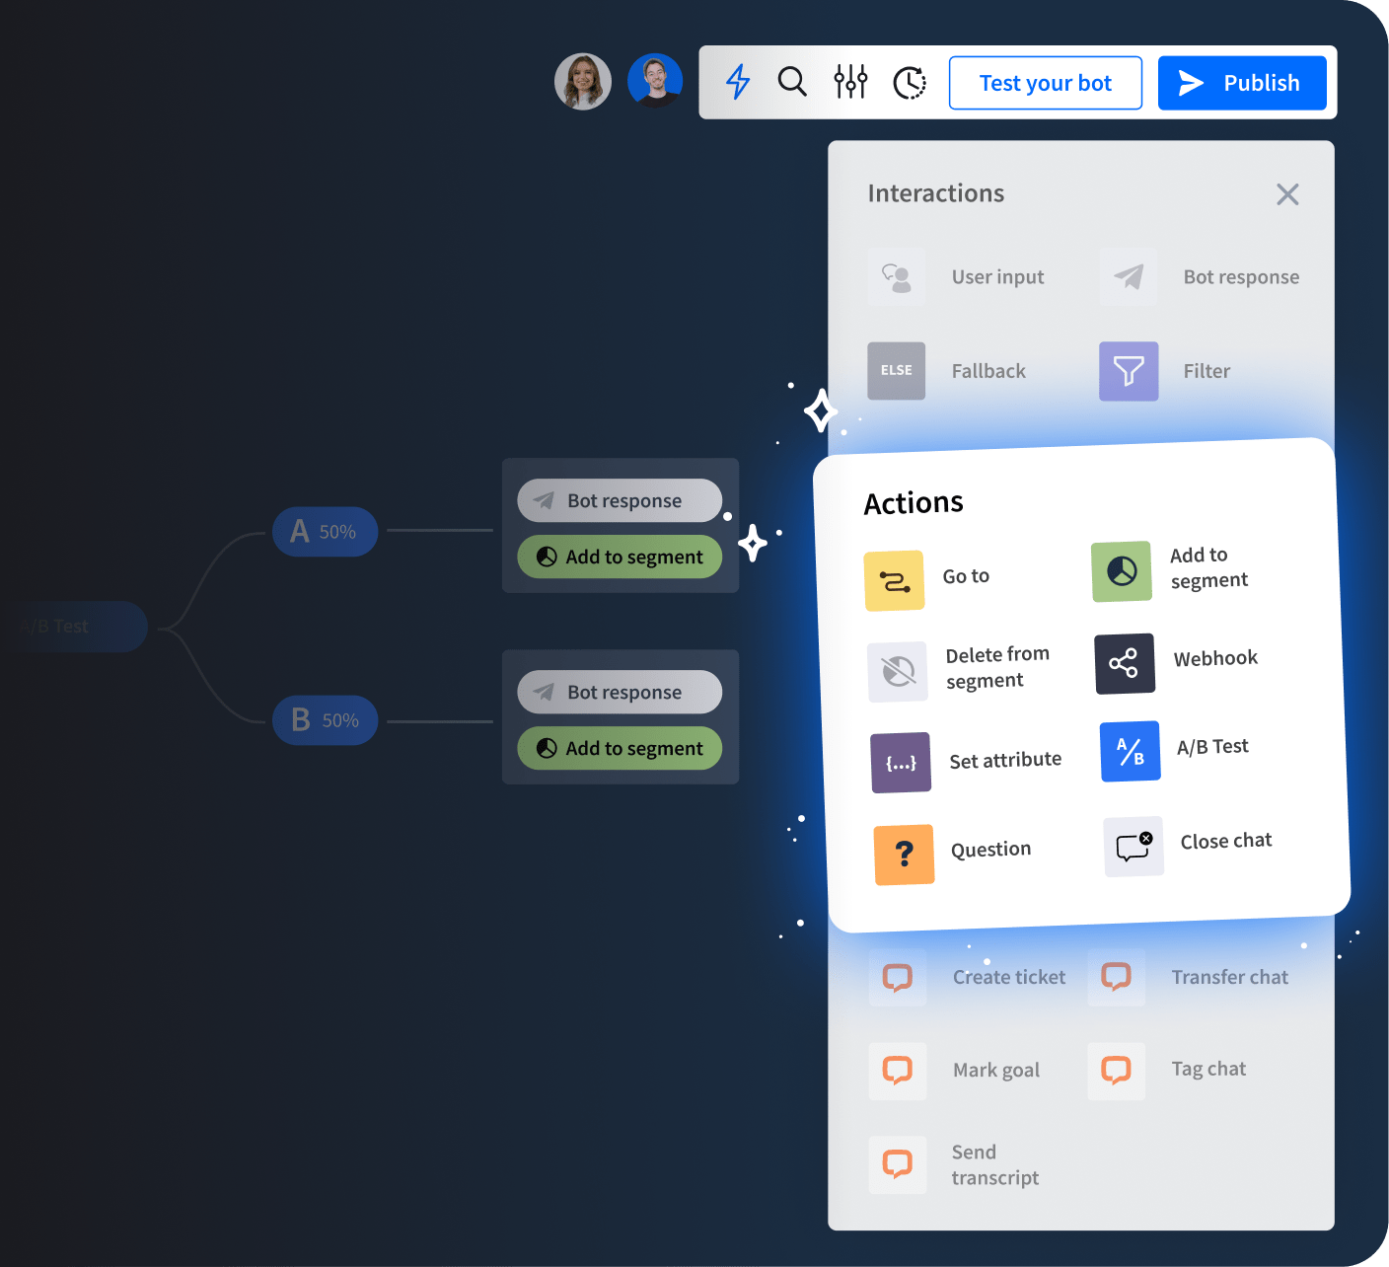Select the Send transcript action

point(897,1164)
